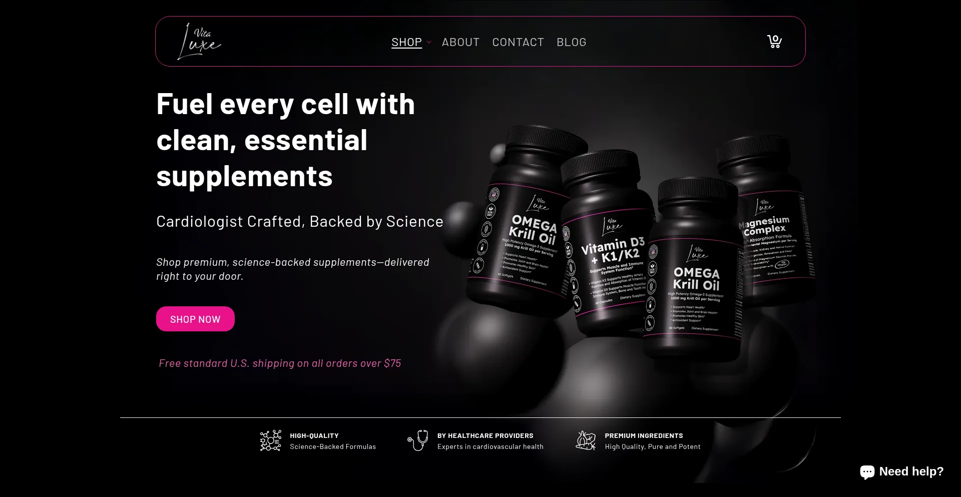
Task: Click the Need help? chat button
Action: pos(901,471)
